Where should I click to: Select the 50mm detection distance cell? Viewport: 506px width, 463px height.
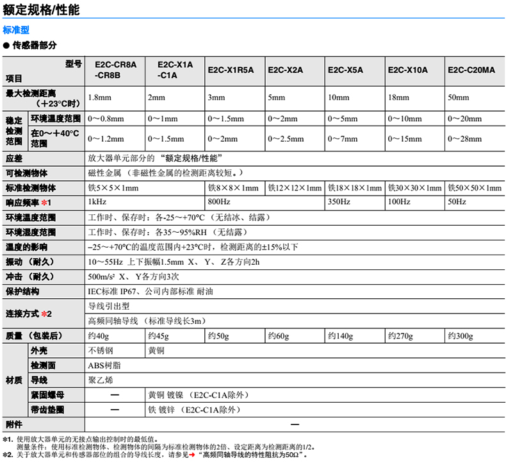tap(459, 97)
